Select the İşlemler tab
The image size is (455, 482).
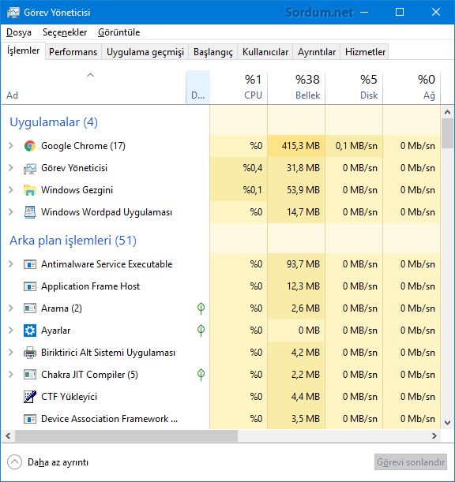[24, 50]
